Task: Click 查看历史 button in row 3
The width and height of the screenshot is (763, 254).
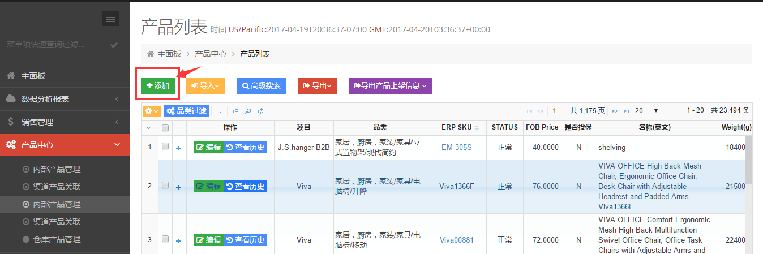Action: (246, 240)
